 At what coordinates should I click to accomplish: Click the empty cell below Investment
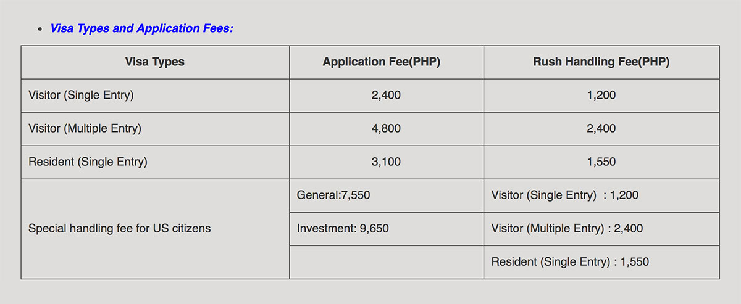pos(387,262)
